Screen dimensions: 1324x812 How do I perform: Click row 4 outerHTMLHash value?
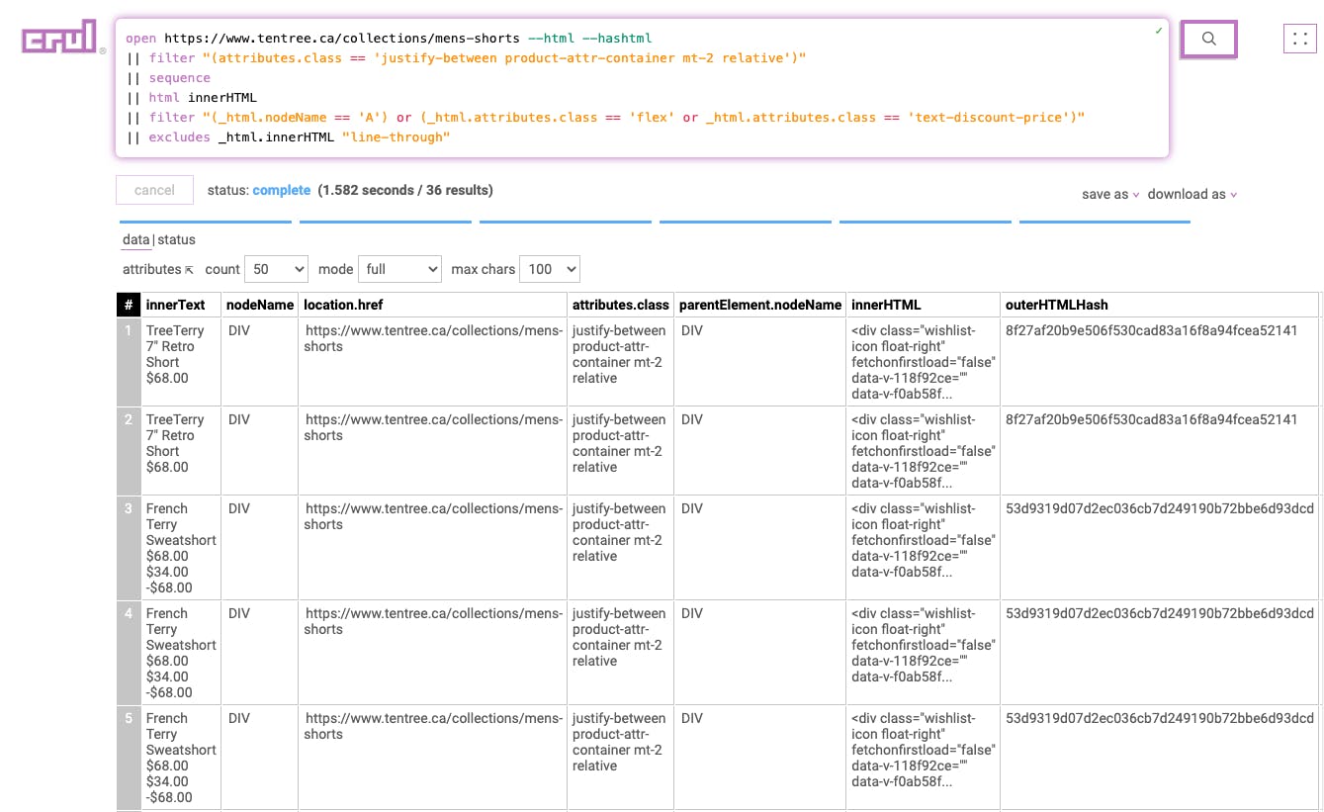click(x=1160, y=613)
